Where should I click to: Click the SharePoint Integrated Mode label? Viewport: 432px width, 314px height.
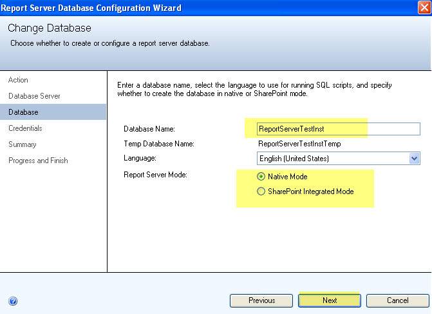click(x=311, y=191)
